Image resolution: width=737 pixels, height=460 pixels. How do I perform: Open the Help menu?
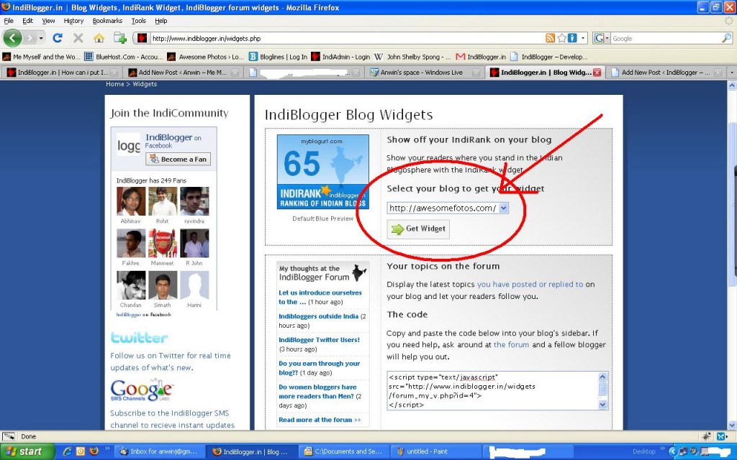(161, 21)
